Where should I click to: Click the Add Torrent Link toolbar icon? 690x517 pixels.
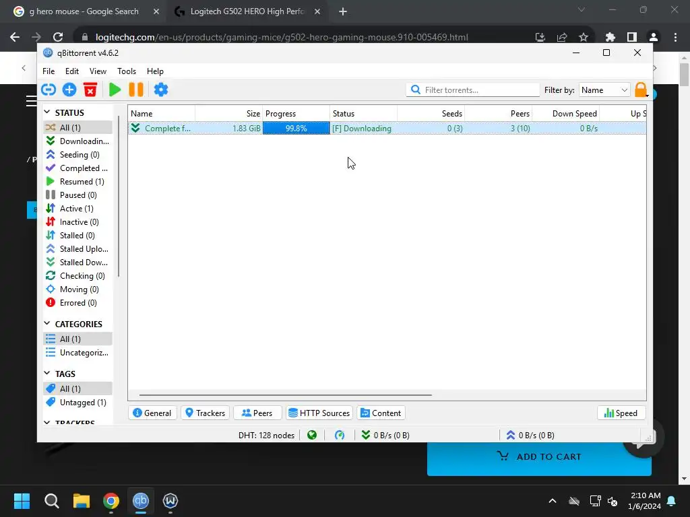[x=49, y=90]
